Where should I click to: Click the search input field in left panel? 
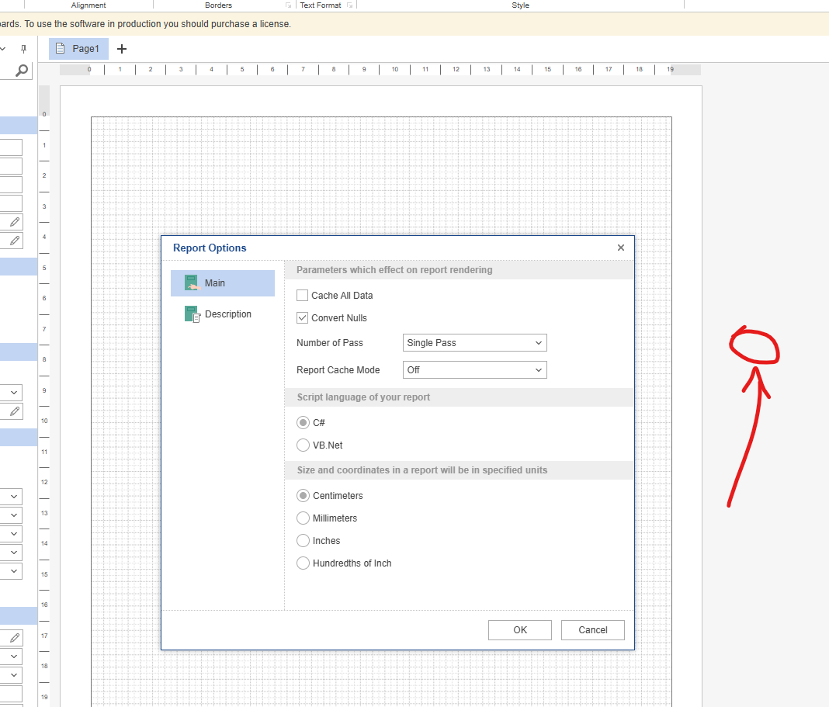[6, 71]
